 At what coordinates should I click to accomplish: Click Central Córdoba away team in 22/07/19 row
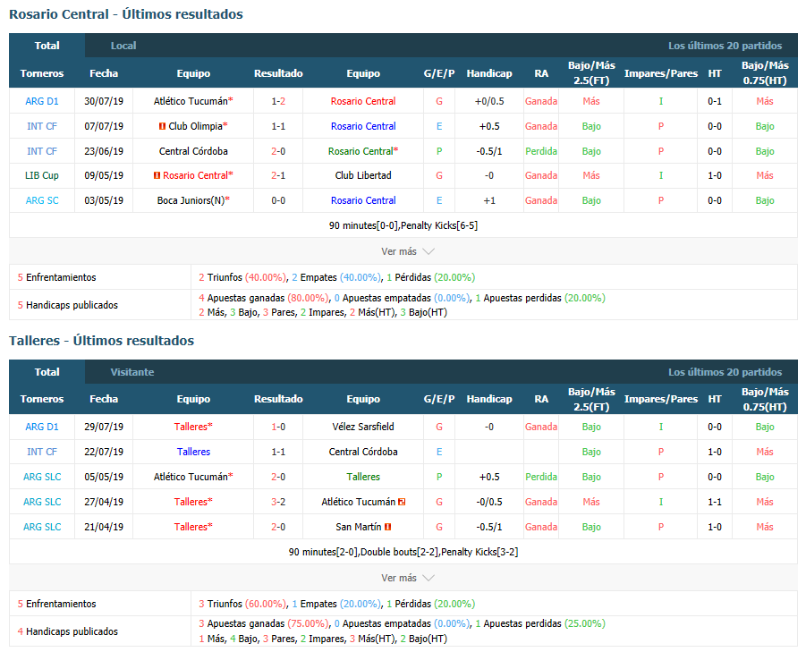tap(363, 453)
